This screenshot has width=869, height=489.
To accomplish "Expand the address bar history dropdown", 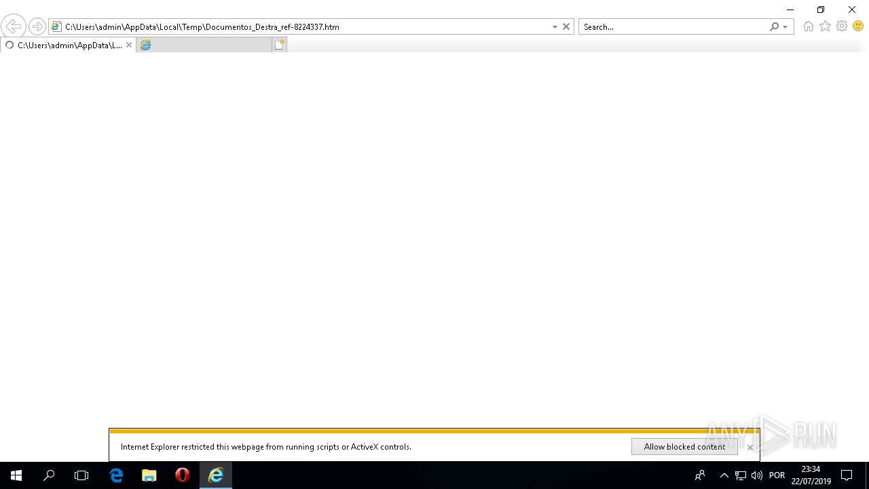I will 555,27.
